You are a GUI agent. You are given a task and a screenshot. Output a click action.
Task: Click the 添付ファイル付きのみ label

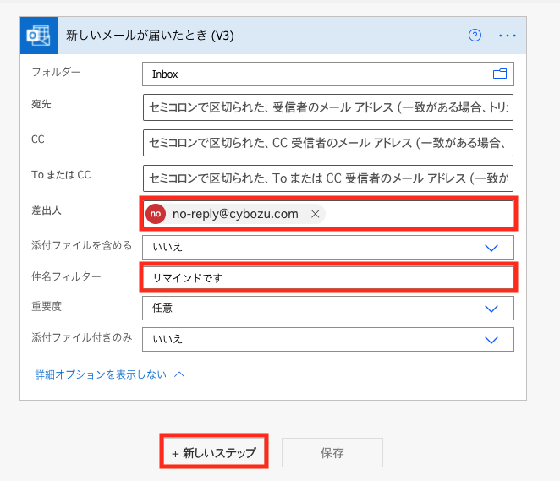click(81, 337)
